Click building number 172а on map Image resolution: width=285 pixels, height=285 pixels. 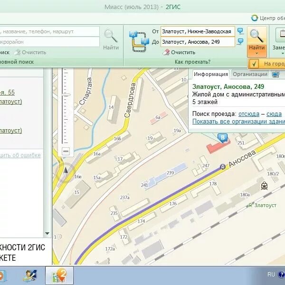click(110, 248)
